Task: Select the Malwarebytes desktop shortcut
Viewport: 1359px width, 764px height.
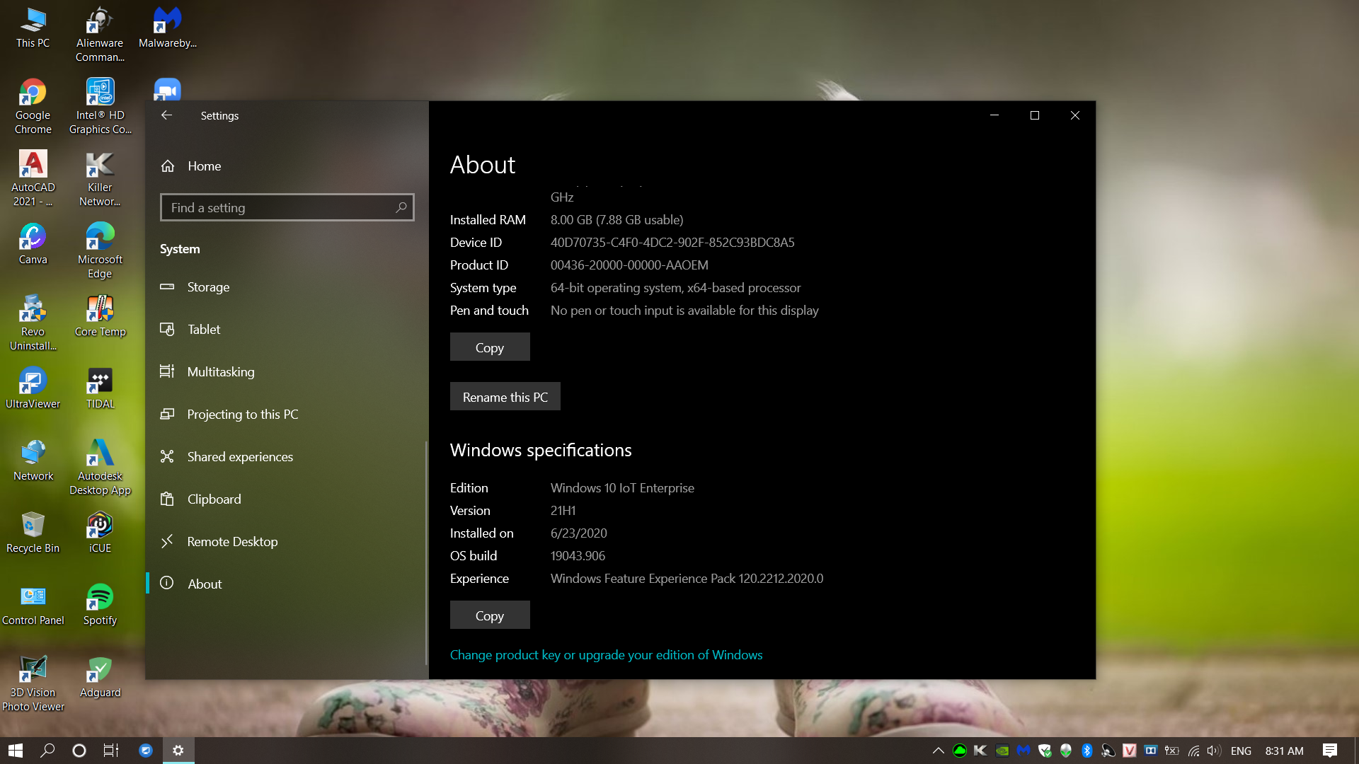Action: point(168,28)
